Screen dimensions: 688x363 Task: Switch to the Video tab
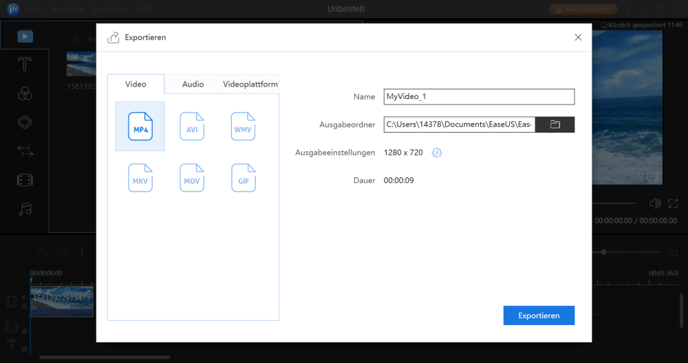coord(136,84)
